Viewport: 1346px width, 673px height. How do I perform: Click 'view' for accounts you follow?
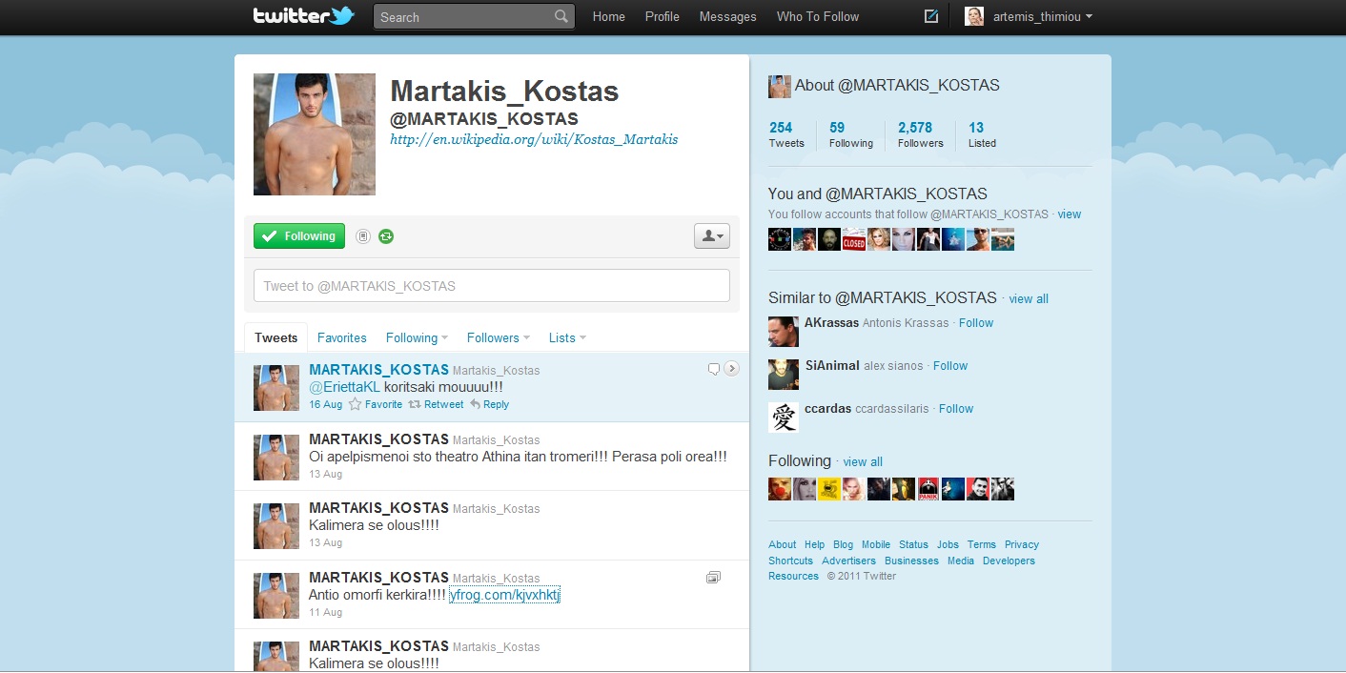click(1070, 214)
